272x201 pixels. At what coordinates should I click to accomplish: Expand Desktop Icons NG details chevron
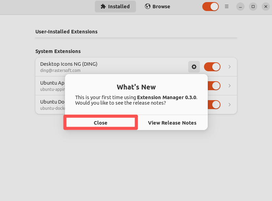pyautogui.click(x=229, y=67)
